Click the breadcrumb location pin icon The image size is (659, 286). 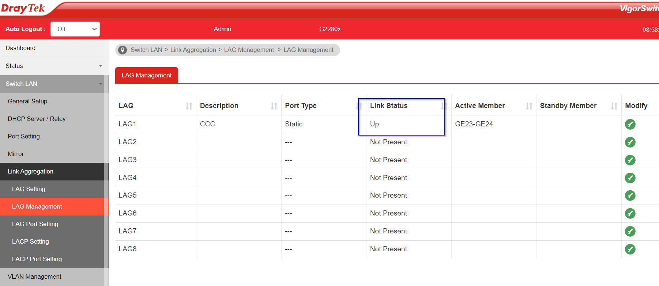[123, 50]
